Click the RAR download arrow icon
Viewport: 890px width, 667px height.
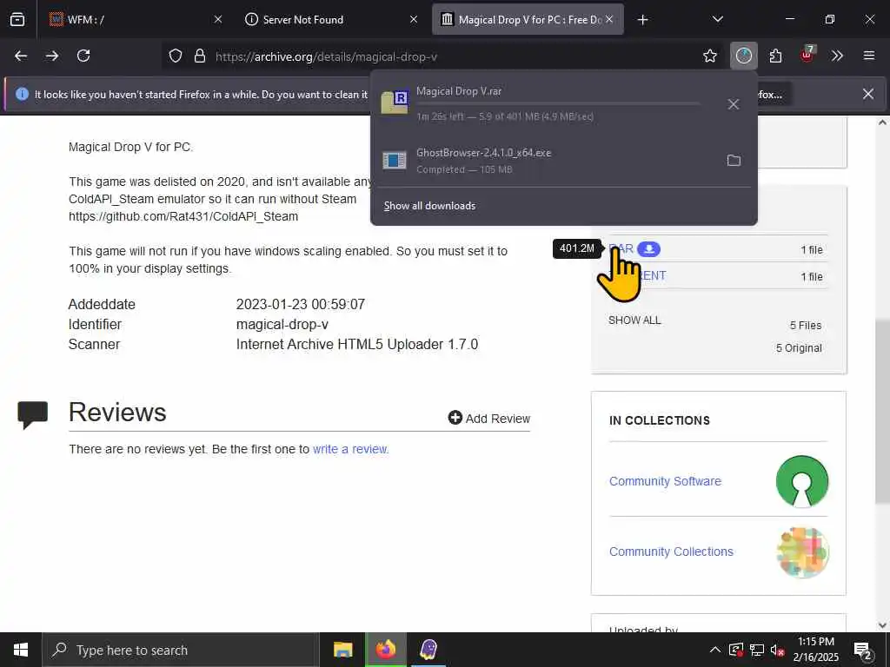pos(648,249)
